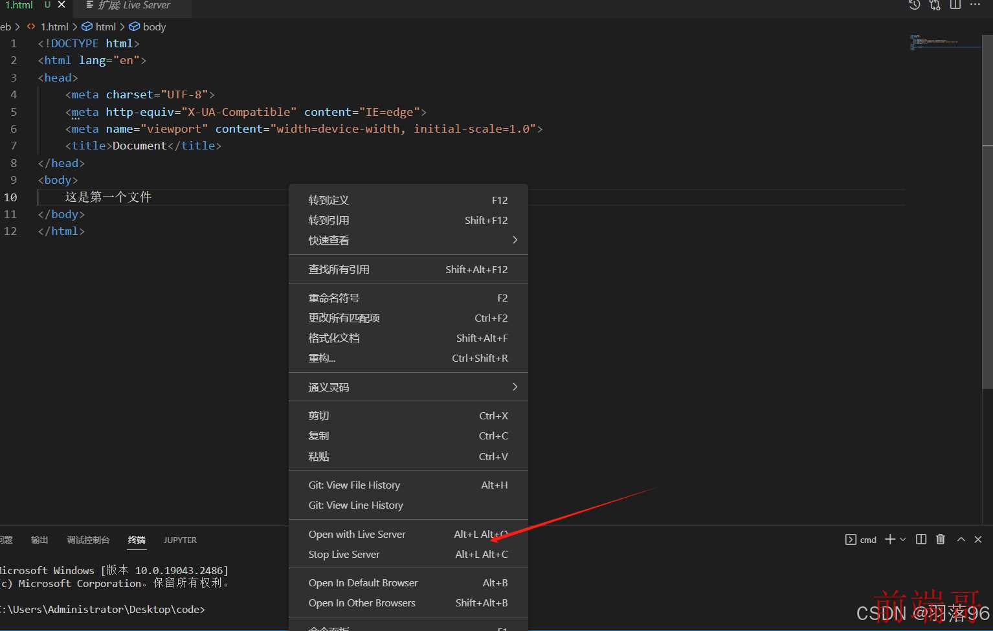Switch to the Debug Console (调试控制台) tab
The height and width of the screenshot is (631, 993).
(88, 540)
